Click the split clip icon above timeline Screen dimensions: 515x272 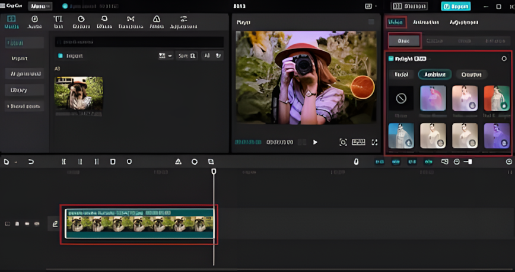click(x=63, y=161)
